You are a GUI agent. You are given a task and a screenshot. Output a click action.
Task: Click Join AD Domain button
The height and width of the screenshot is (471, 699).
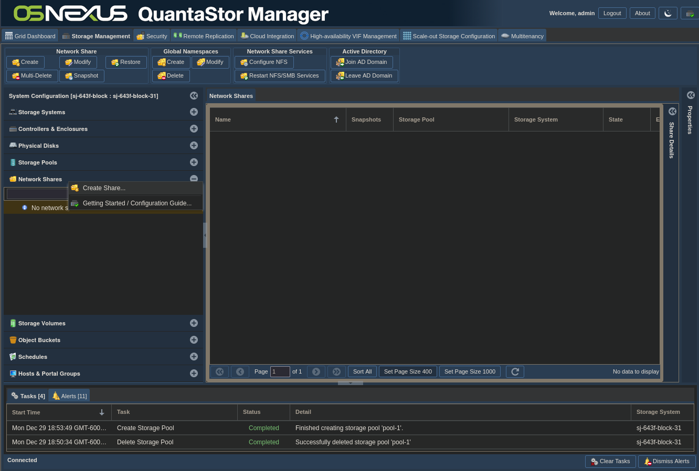click(x=361, y=62)
